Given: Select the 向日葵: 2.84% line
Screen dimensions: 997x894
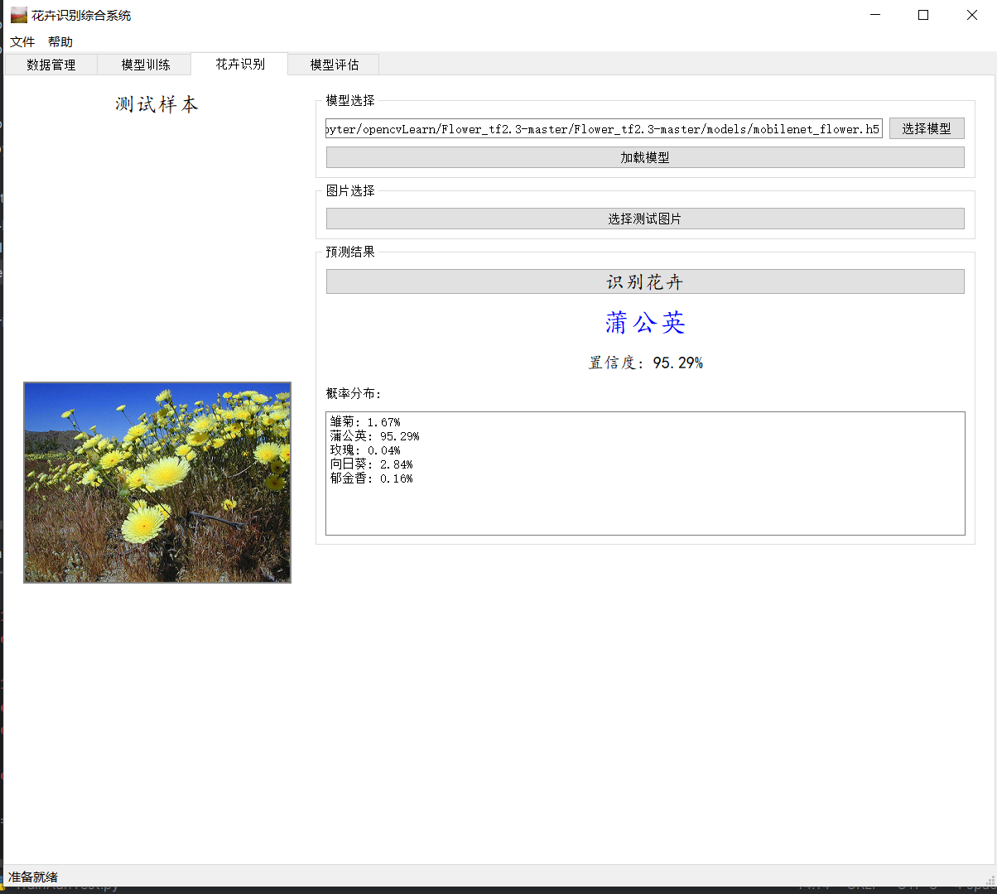Looking at the screenshot, I should (x=371, y=464).
